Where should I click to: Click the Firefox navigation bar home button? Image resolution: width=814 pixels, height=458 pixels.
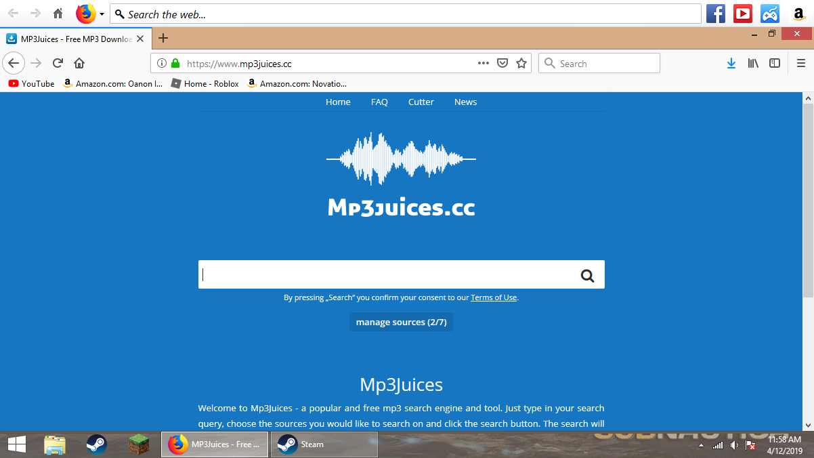coord(79,63)
